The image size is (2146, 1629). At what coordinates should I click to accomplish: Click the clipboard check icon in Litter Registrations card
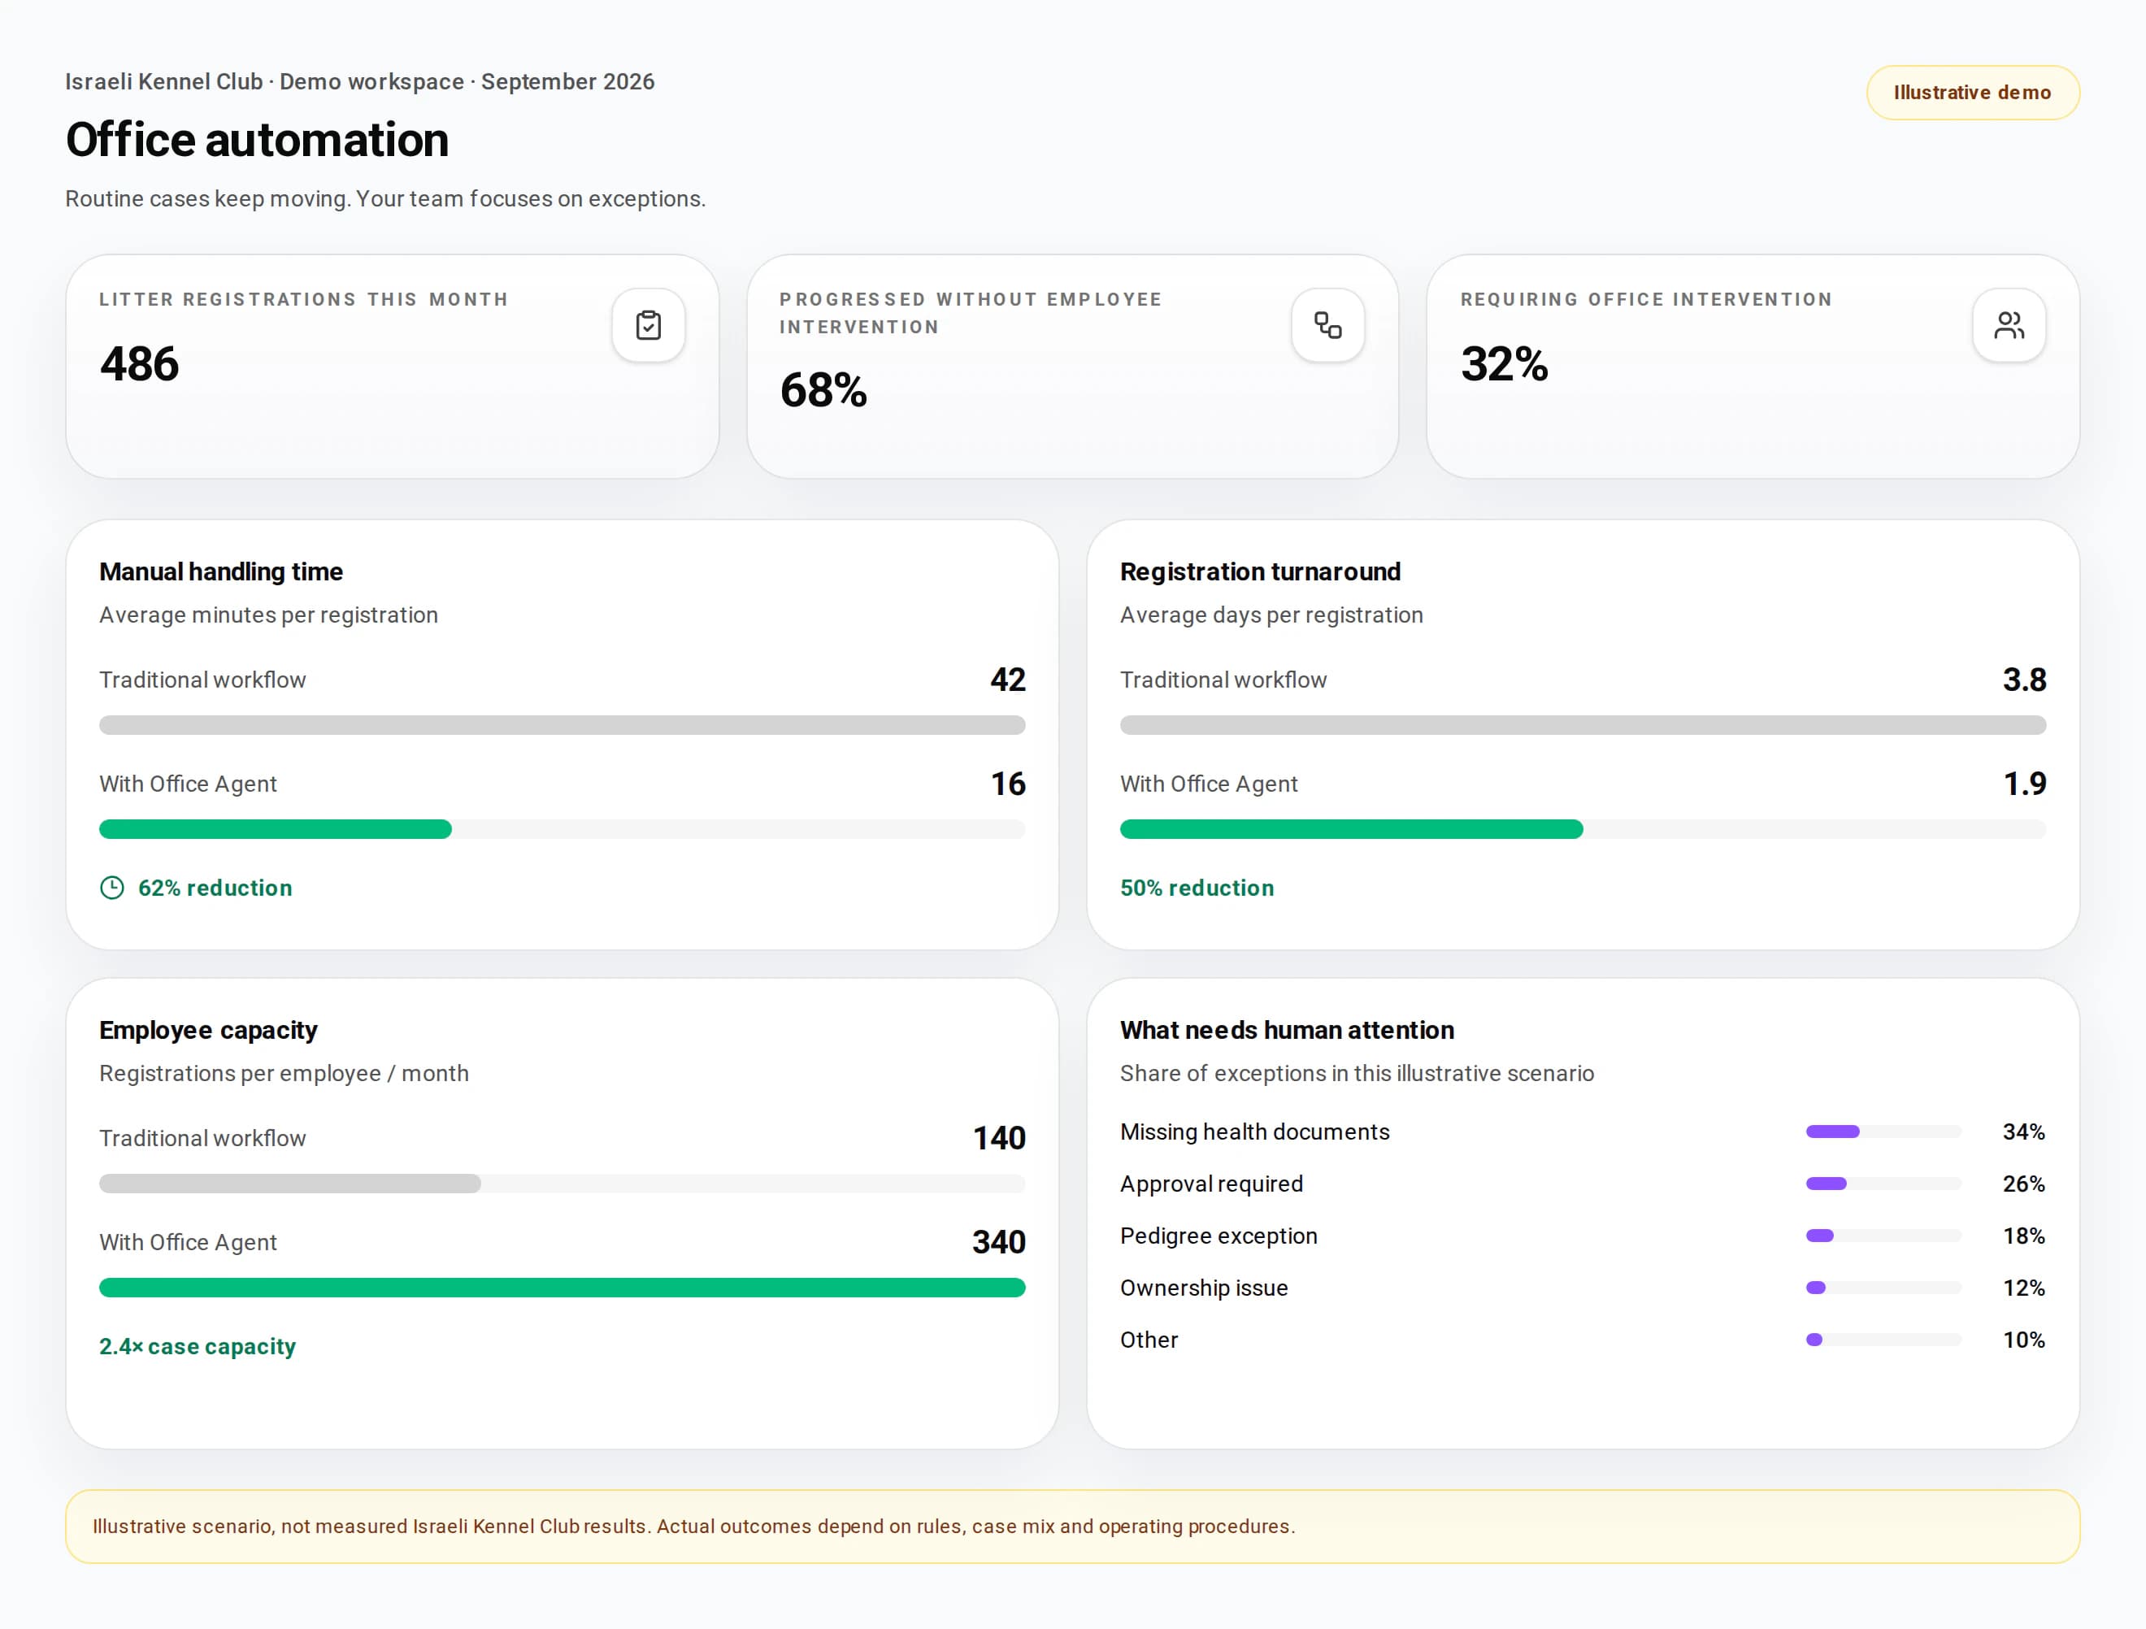[648, 325]
